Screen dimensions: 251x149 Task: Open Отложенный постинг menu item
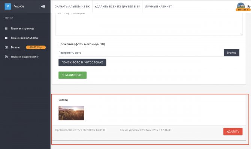point(25,57)
